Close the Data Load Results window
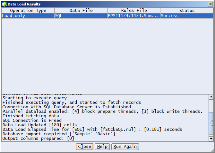The height and width of the screenshot is (153, 215). click(210, 4)
